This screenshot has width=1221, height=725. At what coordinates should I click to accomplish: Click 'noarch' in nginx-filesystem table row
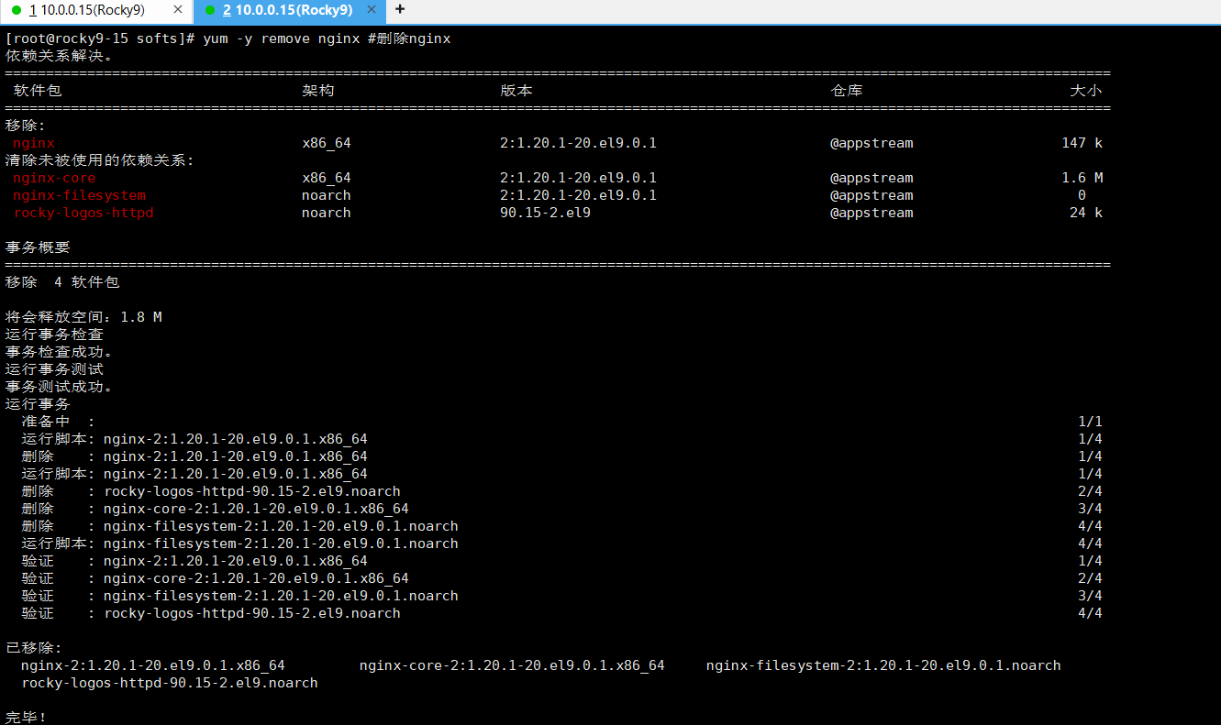click(x=327, y=195)
